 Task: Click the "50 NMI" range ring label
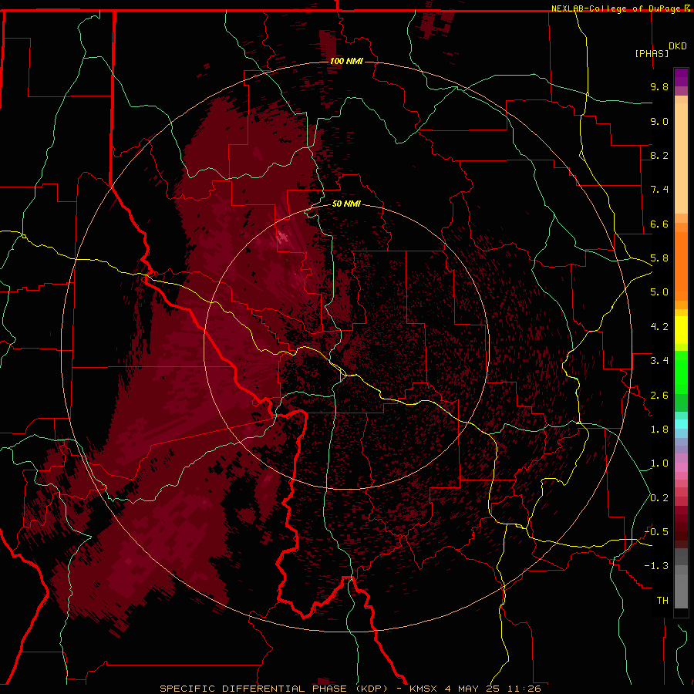coord(346,204)
